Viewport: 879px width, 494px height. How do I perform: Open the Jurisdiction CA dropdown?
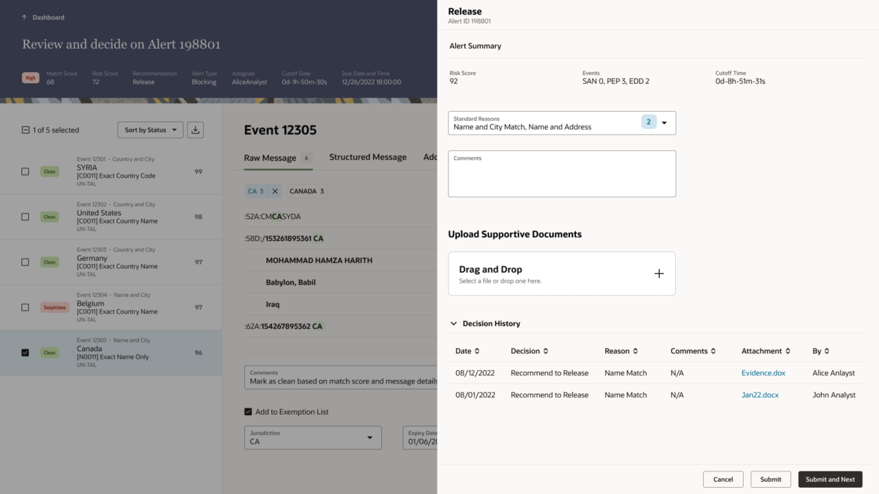point(312,438)
